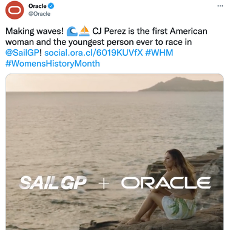Click the white Oracle logo overlay

[x=166, y=183]
